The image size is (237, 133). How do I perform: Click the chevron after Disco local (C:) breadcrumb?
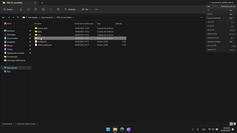(55, 17)
